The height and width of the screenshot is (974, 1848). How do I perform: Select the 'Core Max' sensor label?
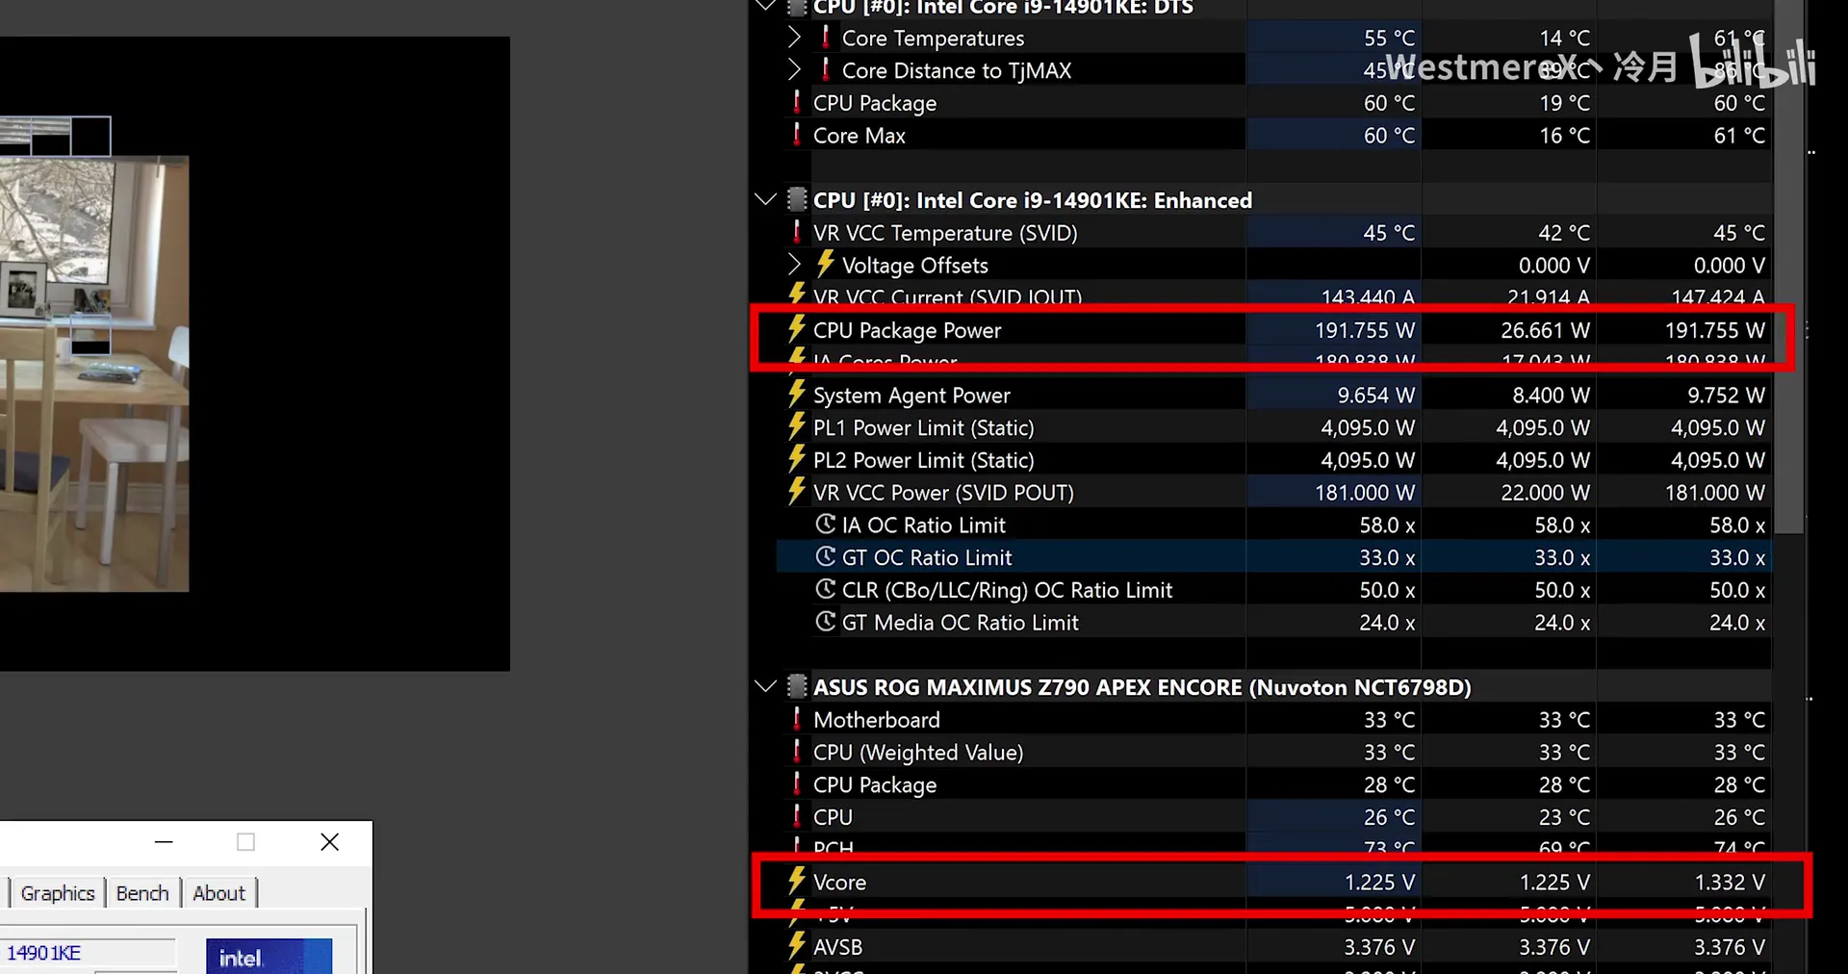click(860, 136)
